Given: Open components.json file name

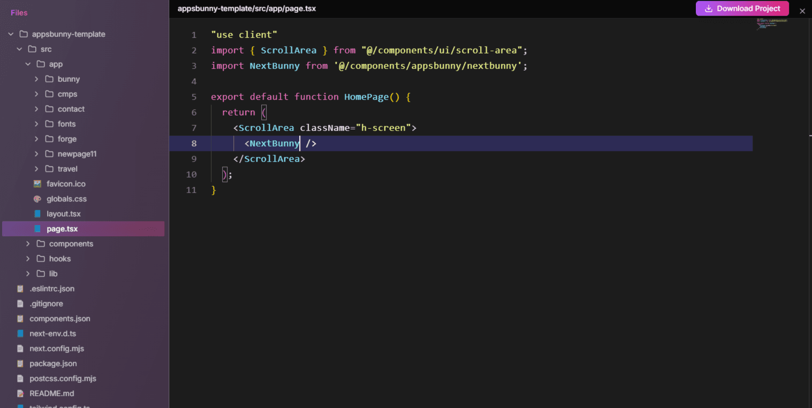Looking at the screenshot, I should point(60,319).
